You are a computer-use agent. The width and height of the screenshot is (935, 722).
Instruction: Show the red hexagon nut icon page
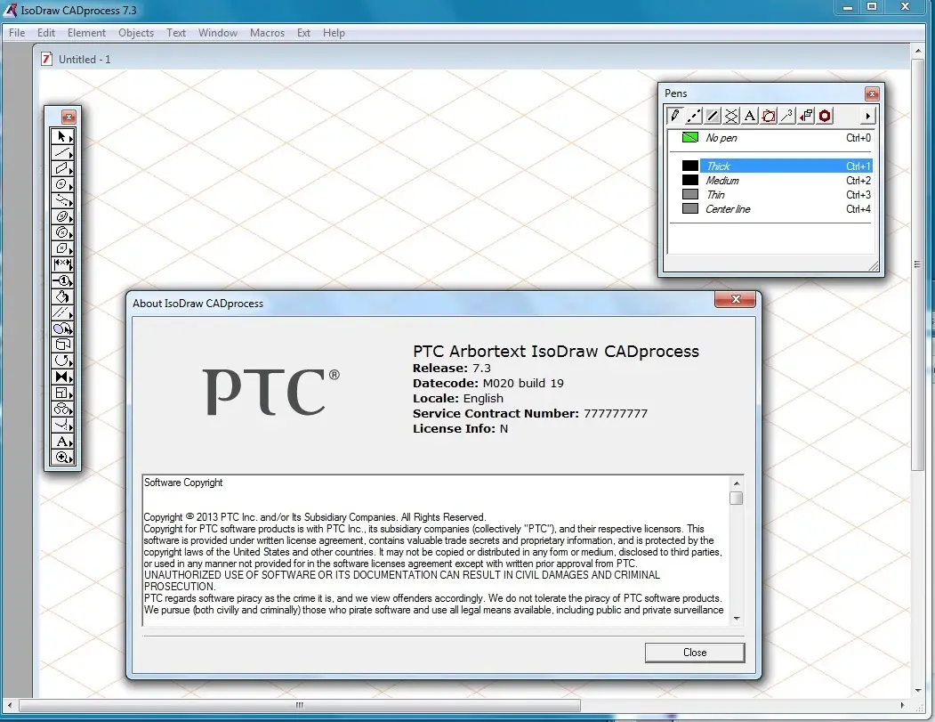point(825,116)
